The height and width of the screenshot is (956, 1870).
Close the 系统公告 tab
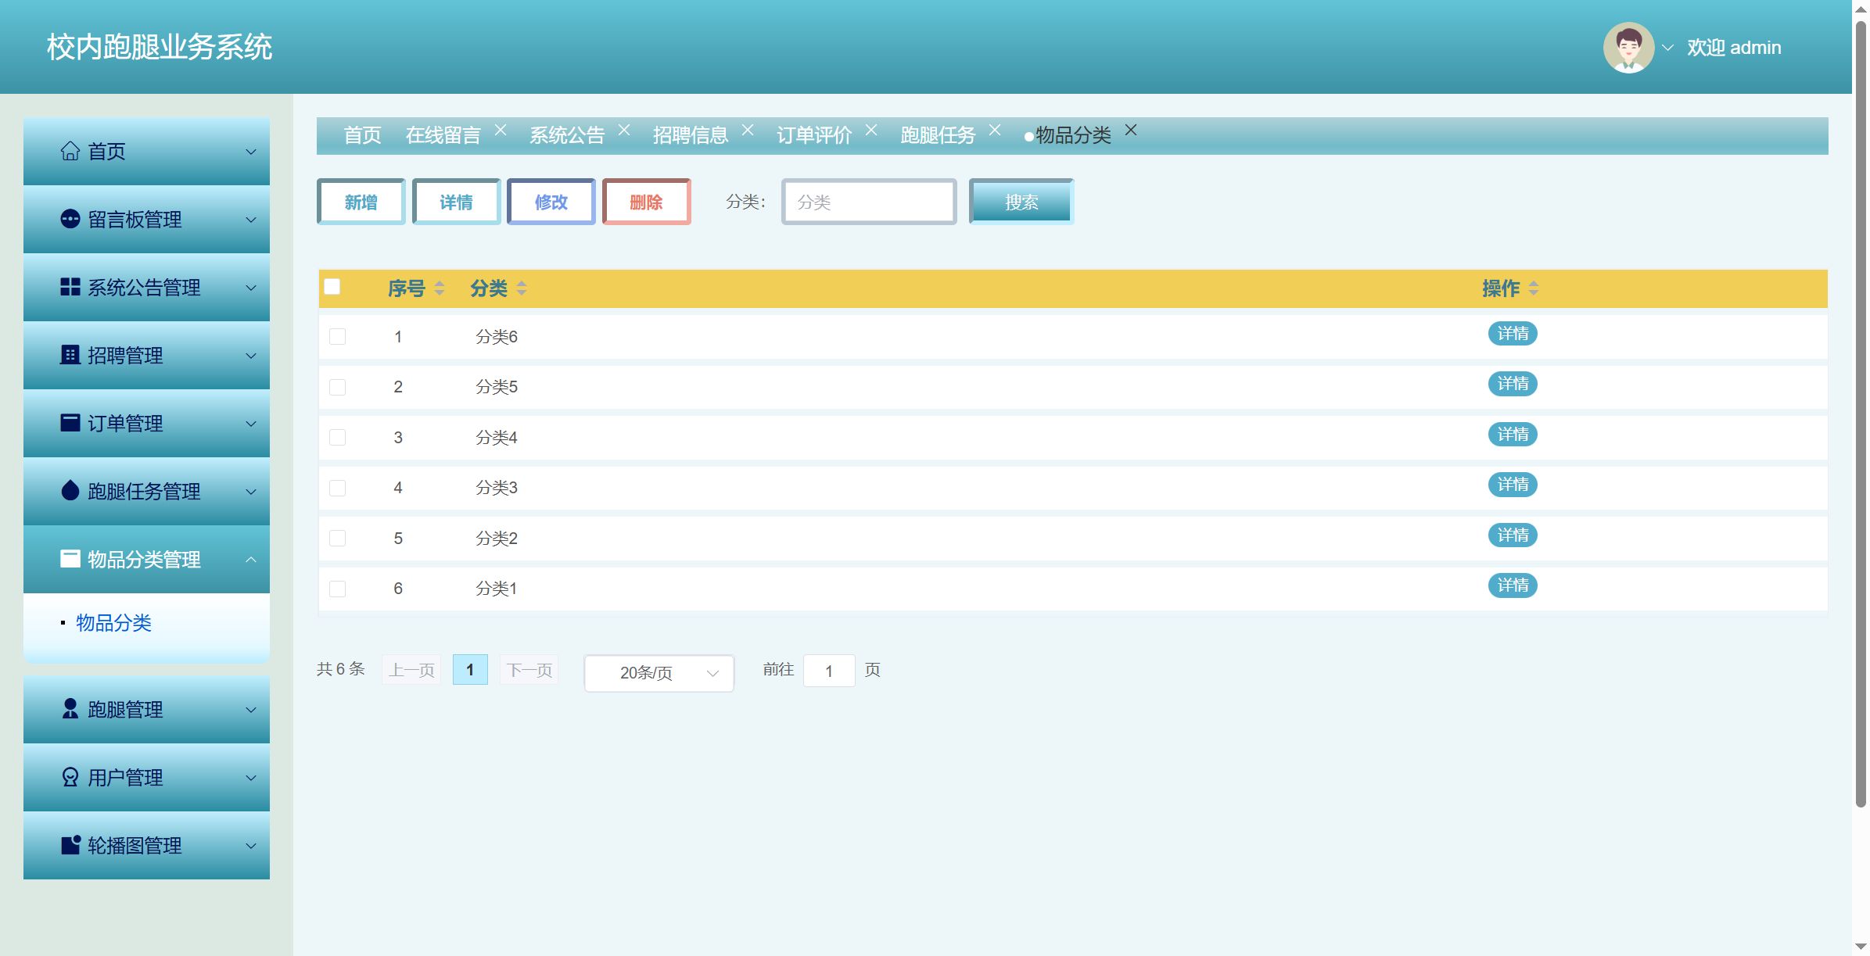pyautogui.click(x=624, y=130)
